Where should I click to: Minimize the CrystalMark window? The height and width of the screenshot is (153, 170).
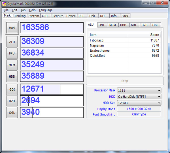[146, 3]
